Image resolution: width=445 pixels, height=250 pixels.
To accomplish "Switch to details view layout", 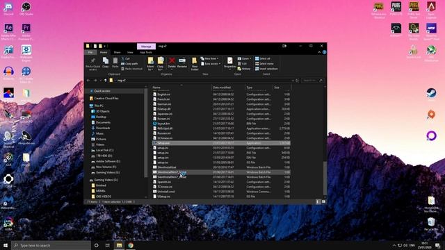I will point(318,201).
